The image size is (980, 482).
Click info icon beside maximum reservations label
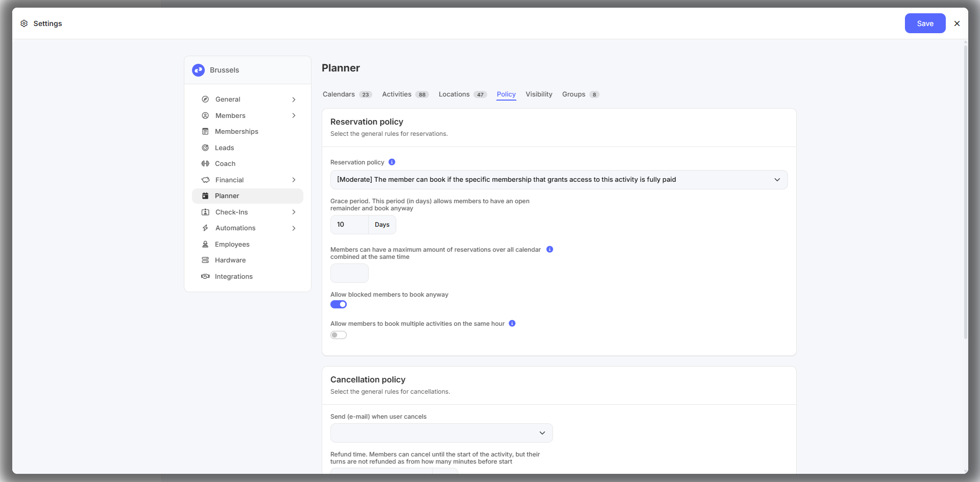point(549,249)
